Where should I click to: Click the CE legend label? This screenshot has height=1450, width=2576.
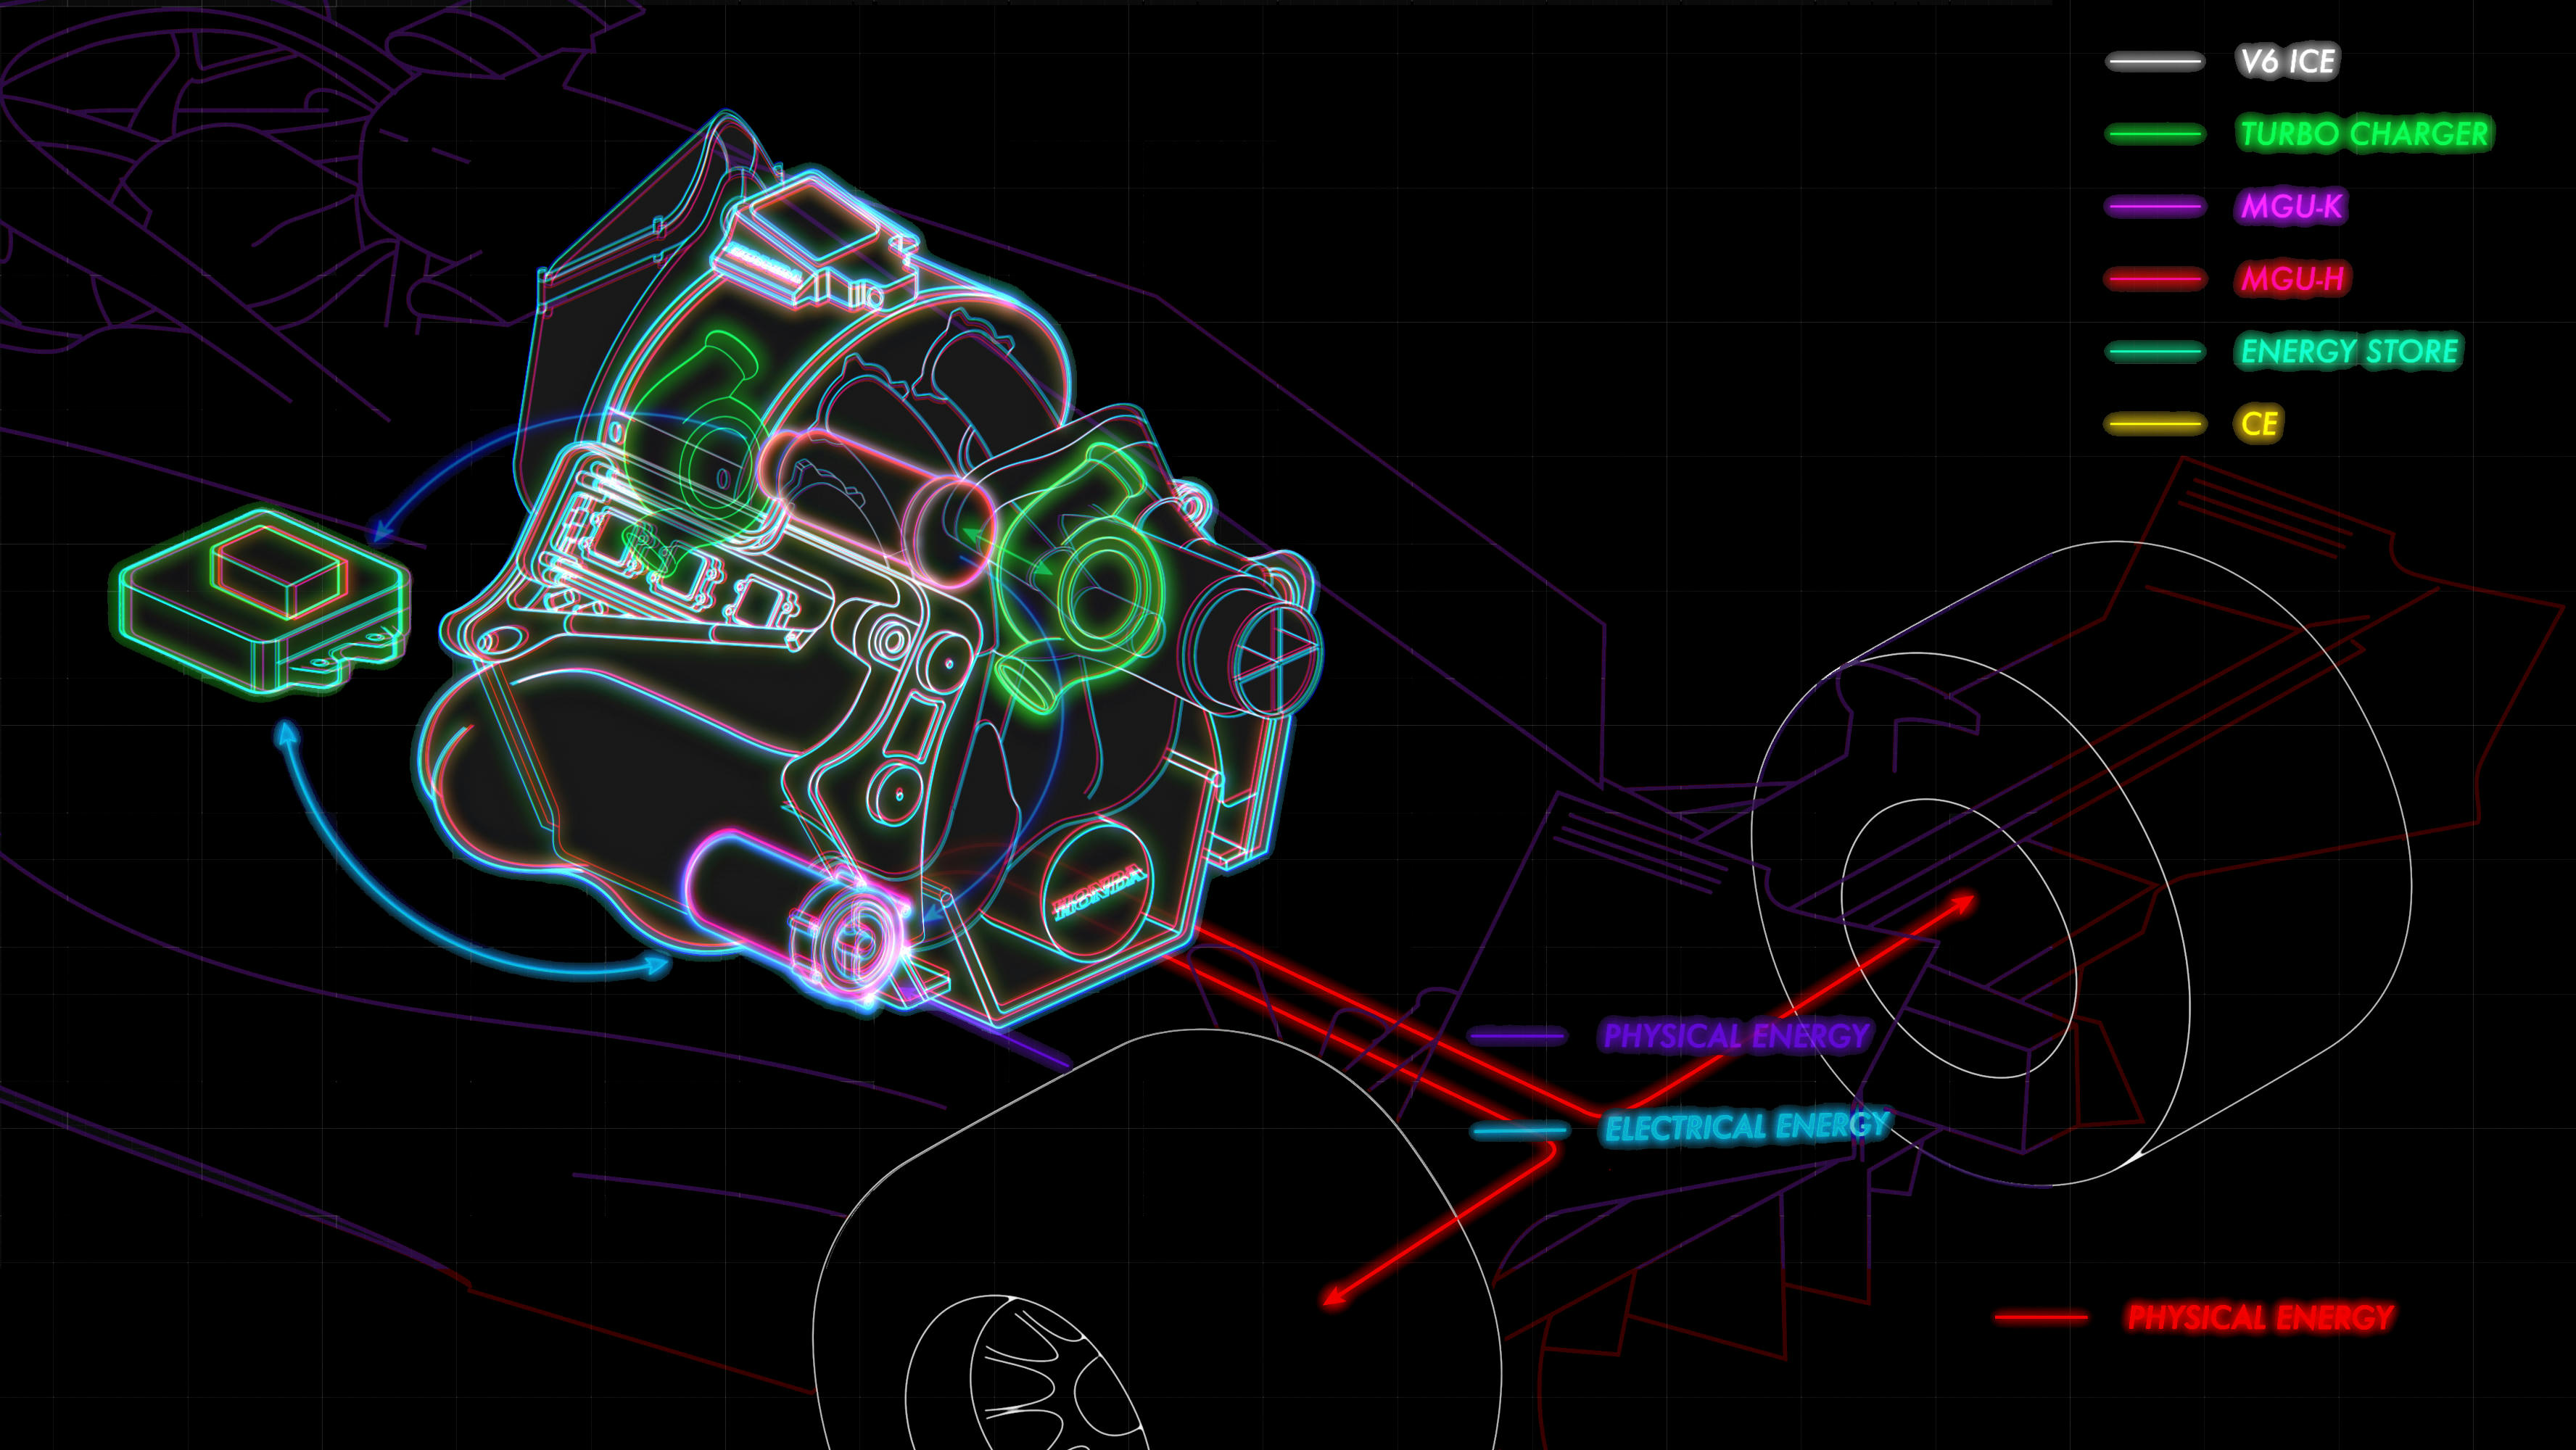point(2259,424)
